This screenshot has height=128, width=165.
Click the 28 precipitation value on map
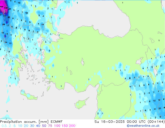pos(4,24)
